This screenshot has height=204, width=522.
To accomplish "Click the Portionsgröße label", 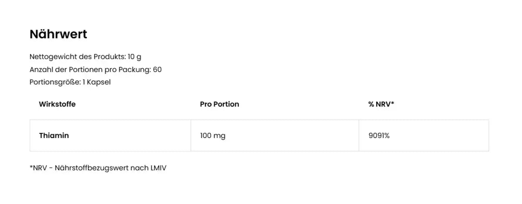I will 55,82.
